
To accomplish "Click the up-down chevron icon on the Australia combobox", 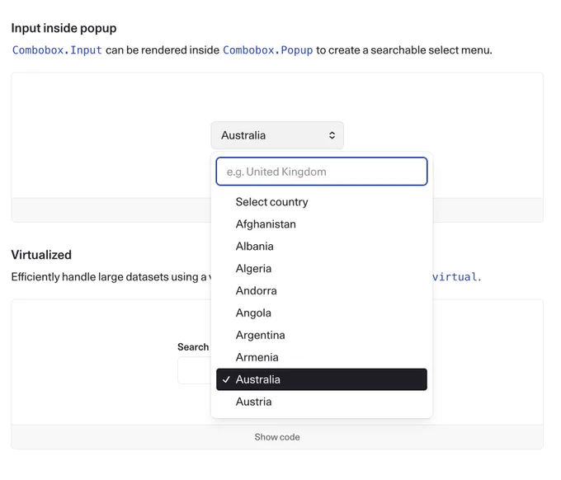I will [x=332, y=135].
